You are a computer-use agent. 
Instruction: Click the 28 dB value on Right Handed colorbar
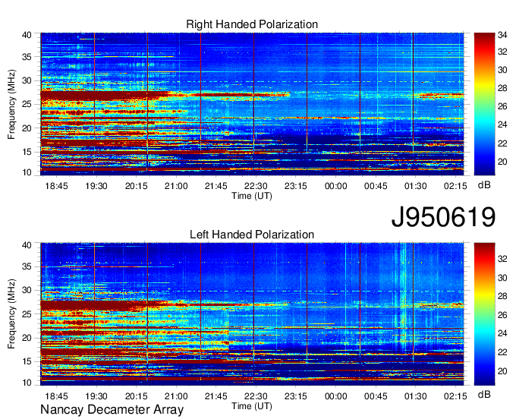tap(502, 88)
